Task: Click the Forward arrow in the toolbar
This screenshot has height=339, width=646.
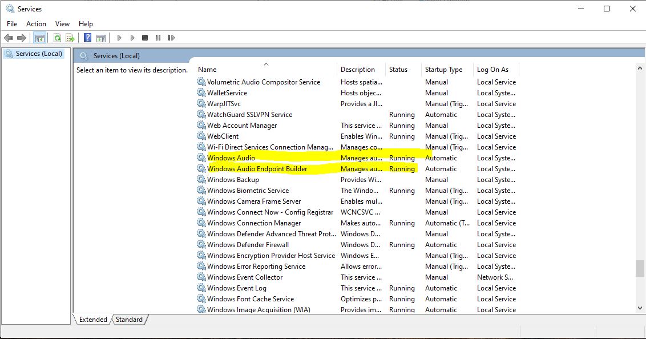Action: click(x=22, y=38)
